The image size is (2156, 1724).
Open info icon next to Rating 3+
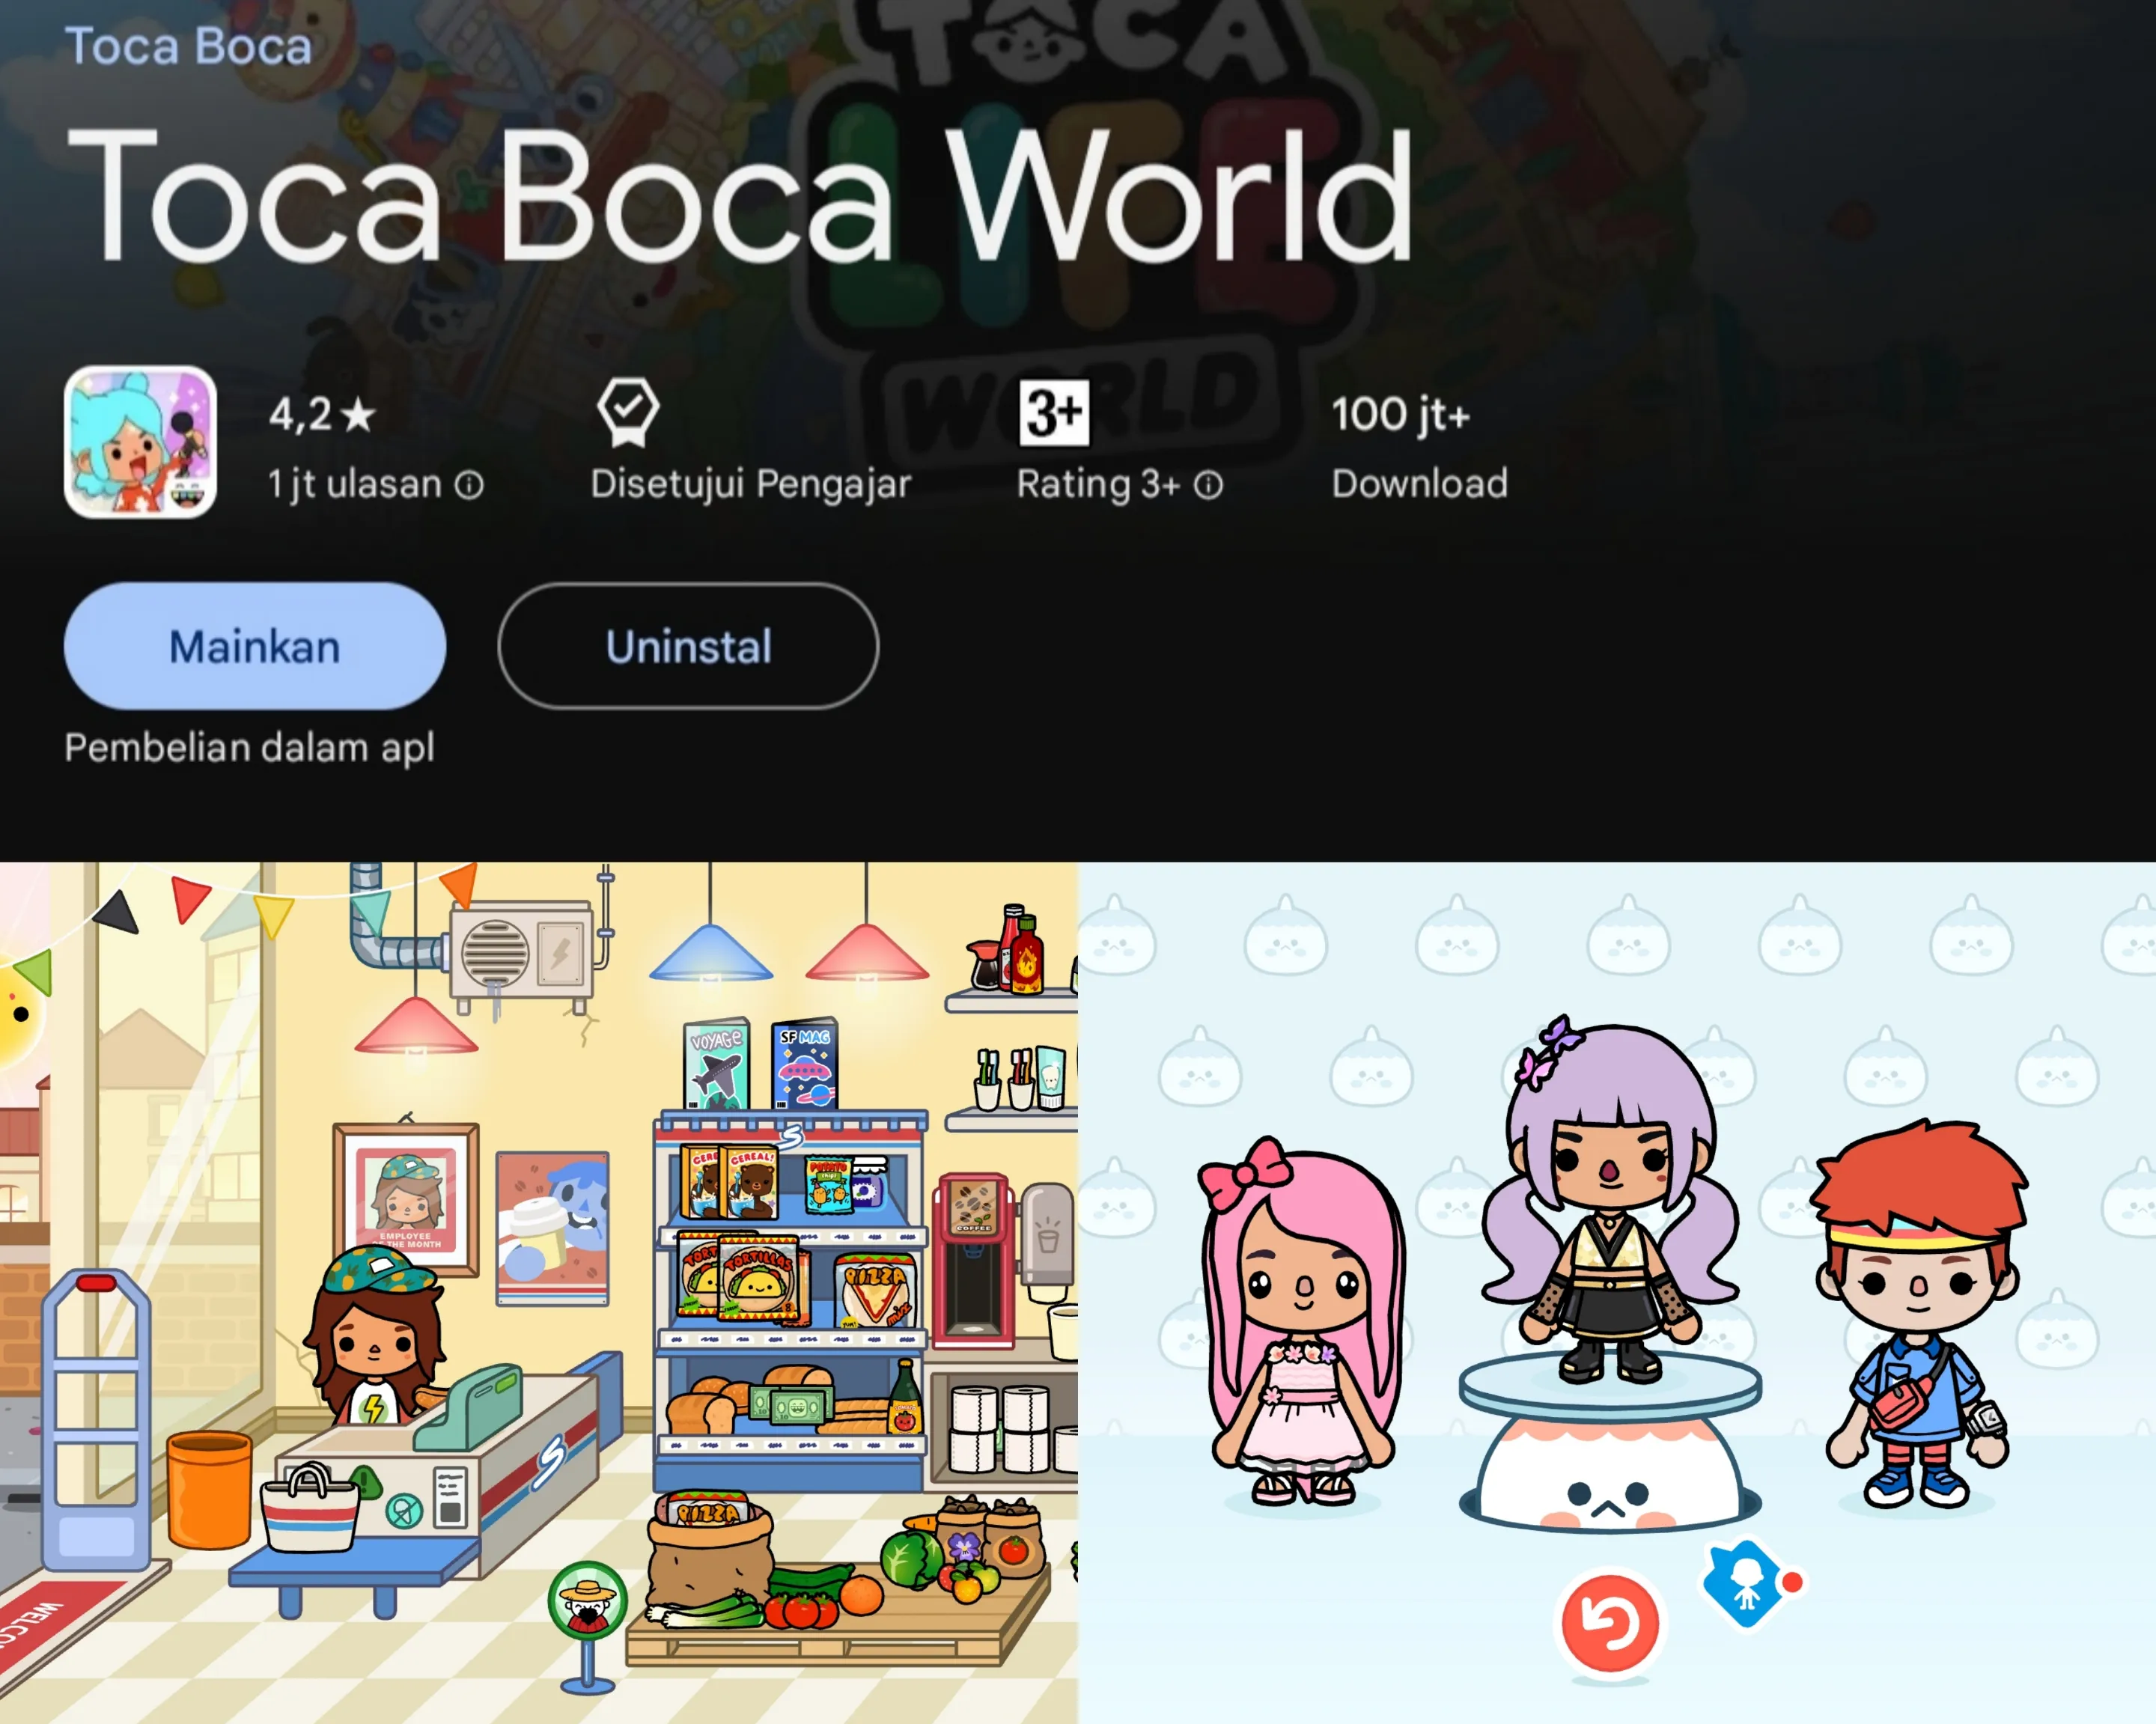pyautogui.click(x=1208, y=485)
